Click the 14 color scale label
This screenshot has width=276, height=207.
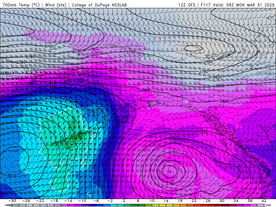[166, 201]
